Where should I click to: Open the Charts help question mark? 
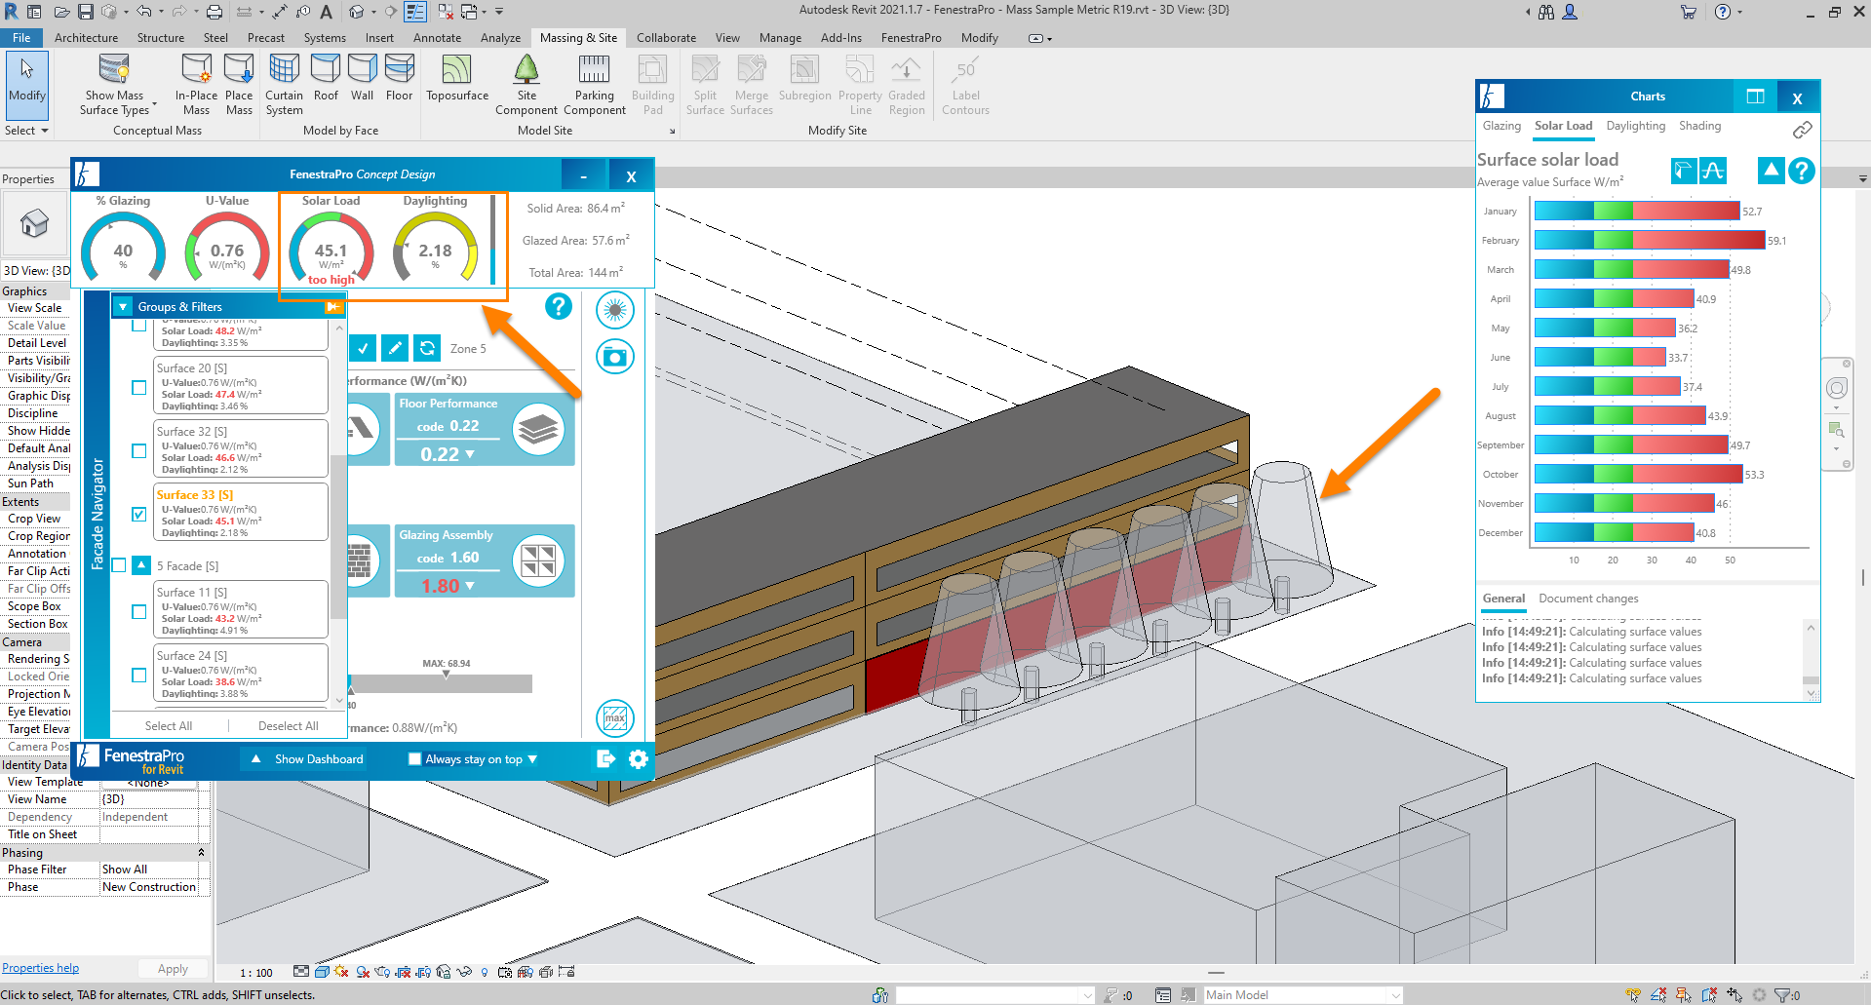coord(1803,171)
